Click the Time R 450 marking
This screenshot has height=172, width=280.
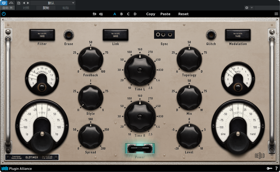pyautogui.click(x=158, y=106)
